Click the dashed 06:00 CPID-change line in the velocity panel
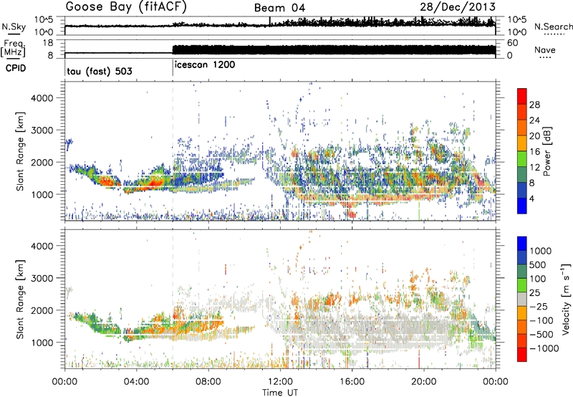 coord(173,299)
